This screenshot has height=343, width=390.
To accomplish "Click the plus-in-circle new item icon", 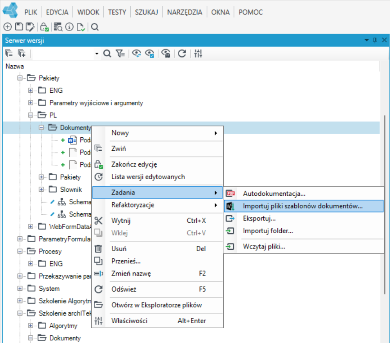I will pyautogui.click(x=8, y=27).
